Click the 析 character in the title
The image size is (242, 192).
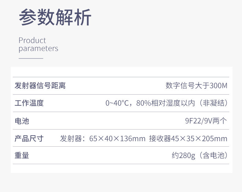(x=83, y=17)
